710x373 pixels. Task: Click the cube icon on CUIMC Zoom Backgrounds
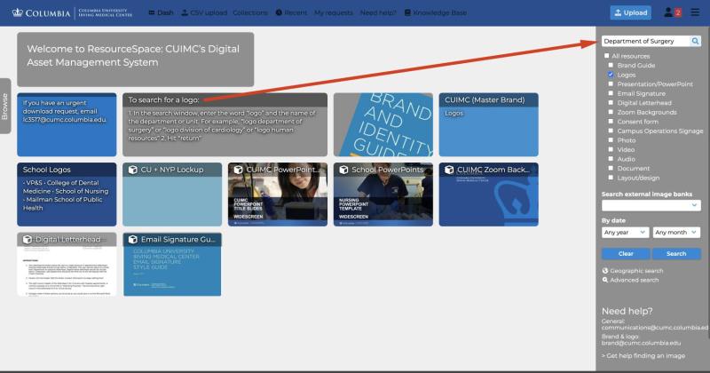[449, 170]
